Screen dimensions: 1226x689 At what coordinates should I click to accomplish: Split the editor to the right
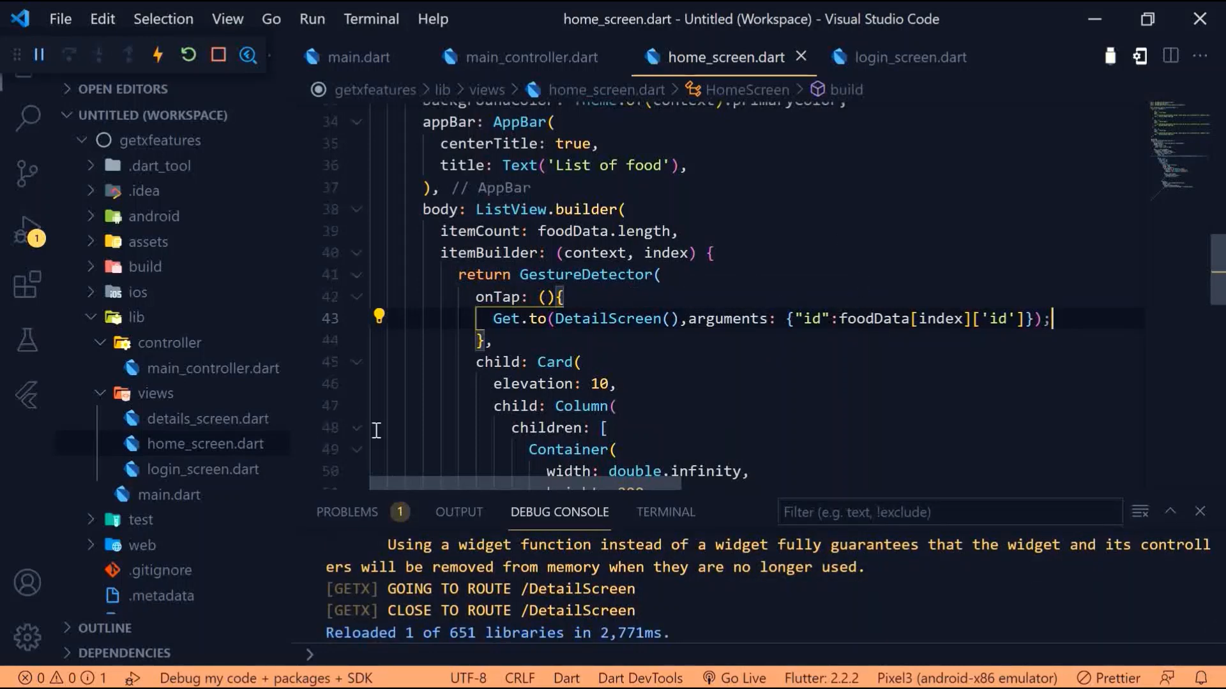click(x=1170, y=56)
